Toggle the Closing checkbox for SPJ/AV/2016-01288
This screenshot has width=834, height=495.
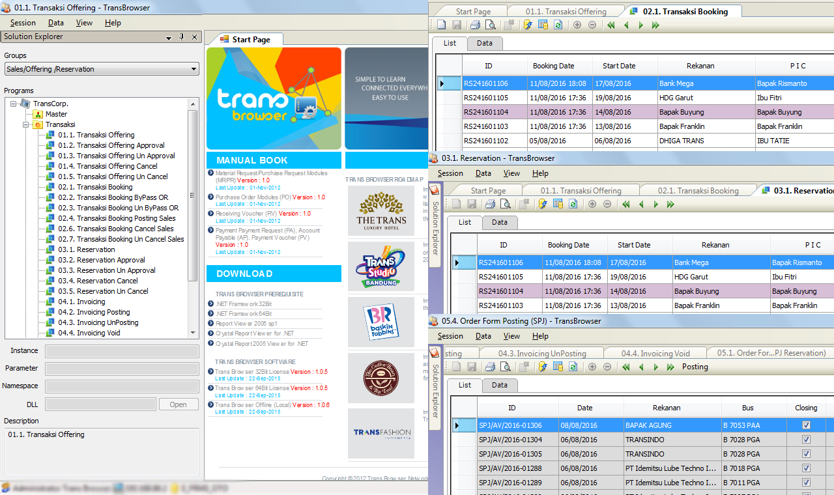click(x=806, y=468)
